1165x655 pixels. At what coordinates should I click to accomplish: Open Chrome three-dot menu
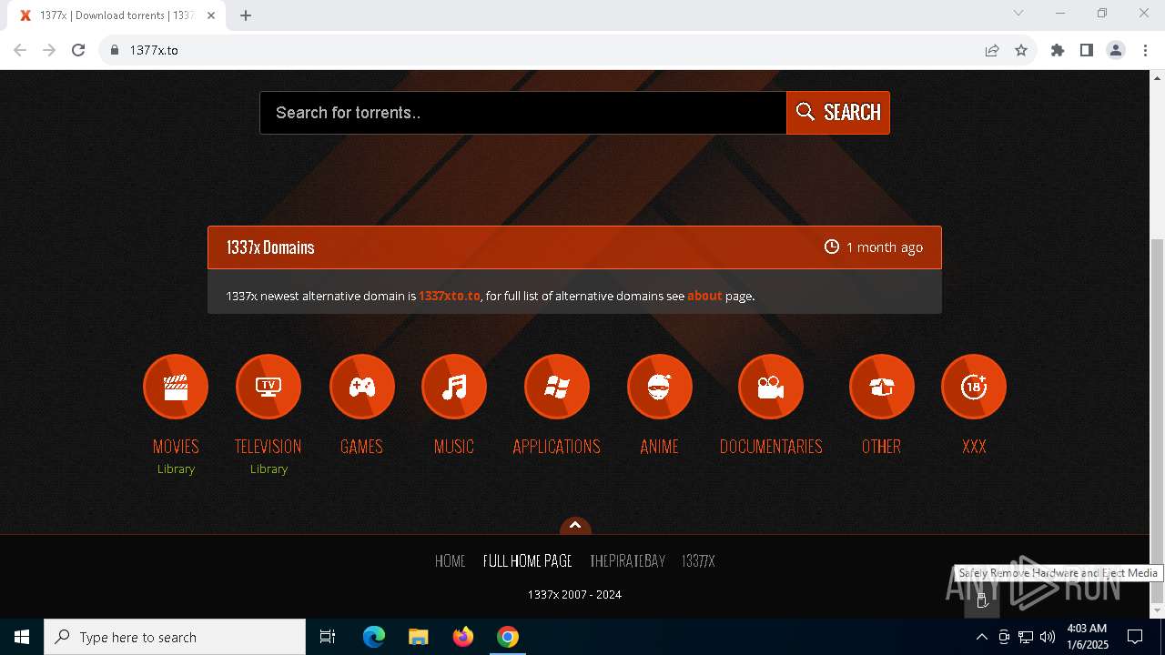pos(1145,50)
